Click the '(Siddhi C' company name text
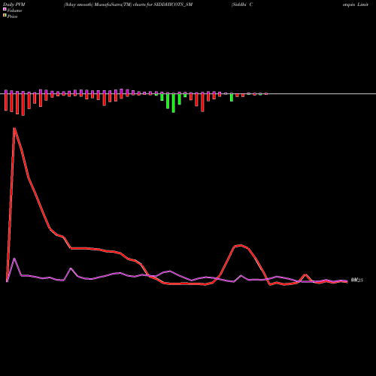Viewport: 376px width, 376px height. coord(242,5)
